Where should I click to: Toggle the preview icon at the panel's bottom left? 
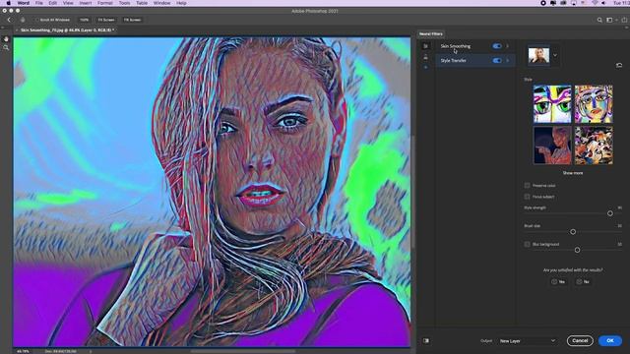[426, 341]
